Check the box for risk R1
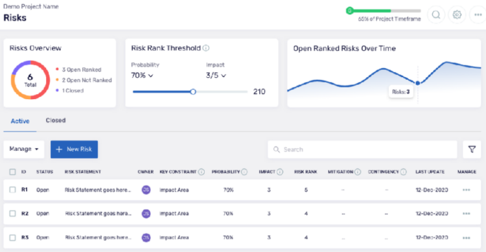 12,190
